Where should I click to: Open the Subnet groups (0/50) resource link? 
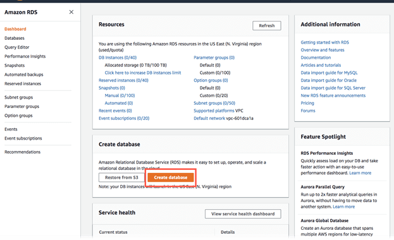[214, 103]
